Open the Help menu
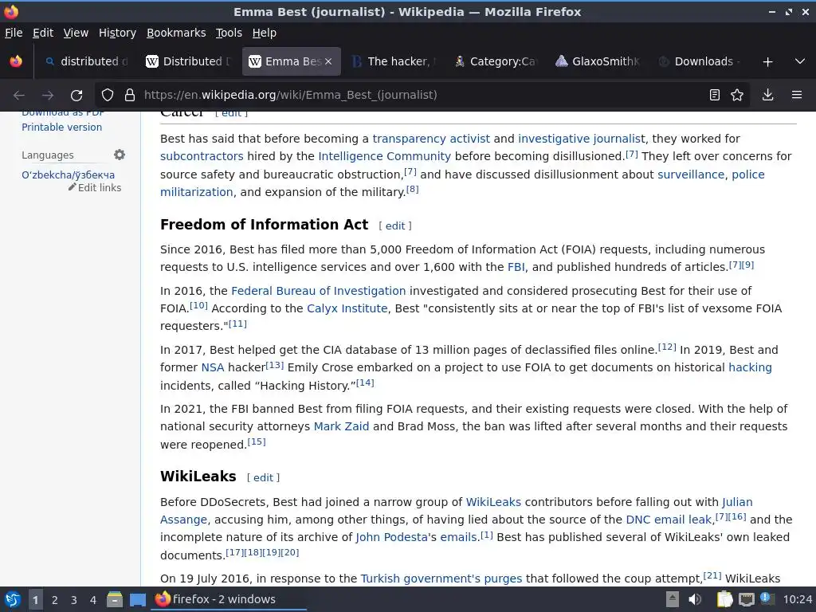The width and height of the screenshot is (816, 612). click(x=265, y=33)
